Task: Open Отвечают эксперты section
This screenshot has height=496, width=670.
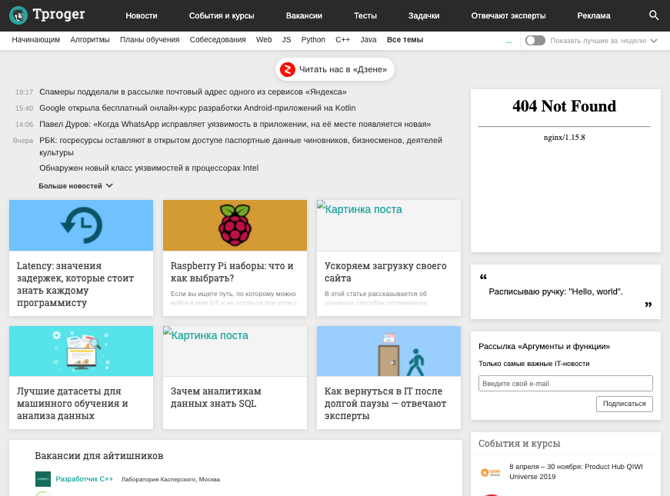Action: tap(508, 16)
